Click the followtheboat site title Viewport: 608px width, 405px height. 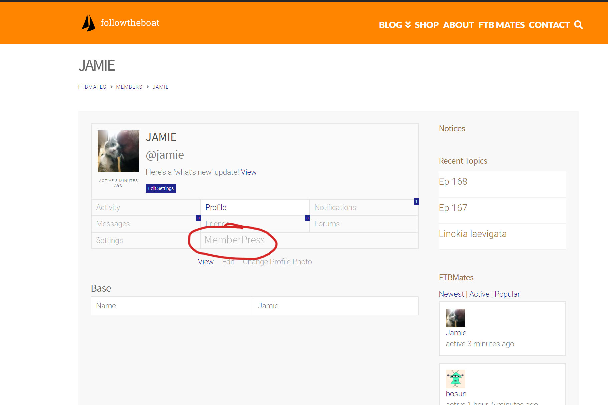(x=130, y=23)
